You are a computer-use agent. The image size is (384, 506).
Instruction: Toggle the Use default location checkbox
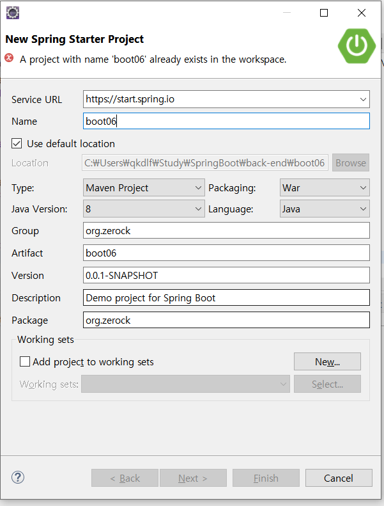pos(17,143)
